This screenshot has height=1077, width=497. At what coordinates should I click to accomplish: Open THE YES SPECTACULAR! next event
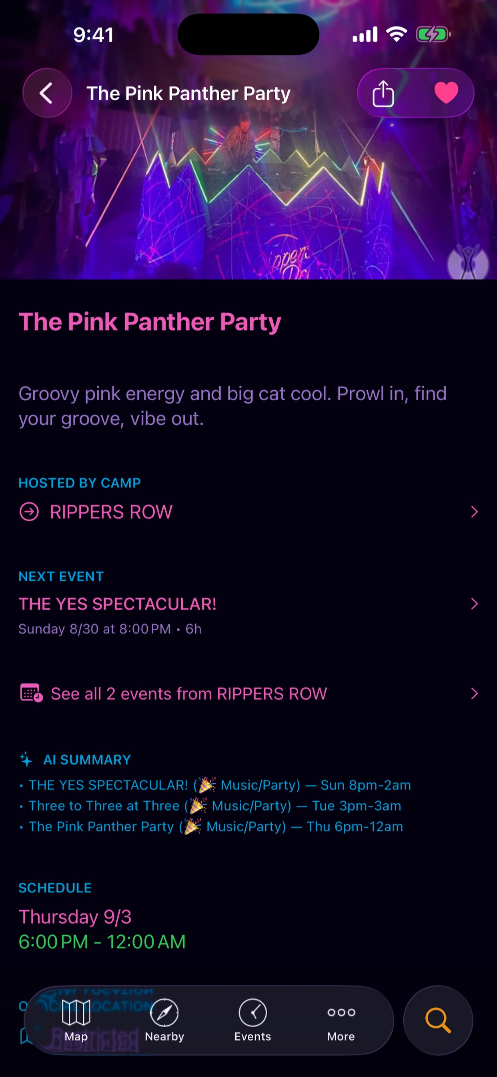click(248, 615)
